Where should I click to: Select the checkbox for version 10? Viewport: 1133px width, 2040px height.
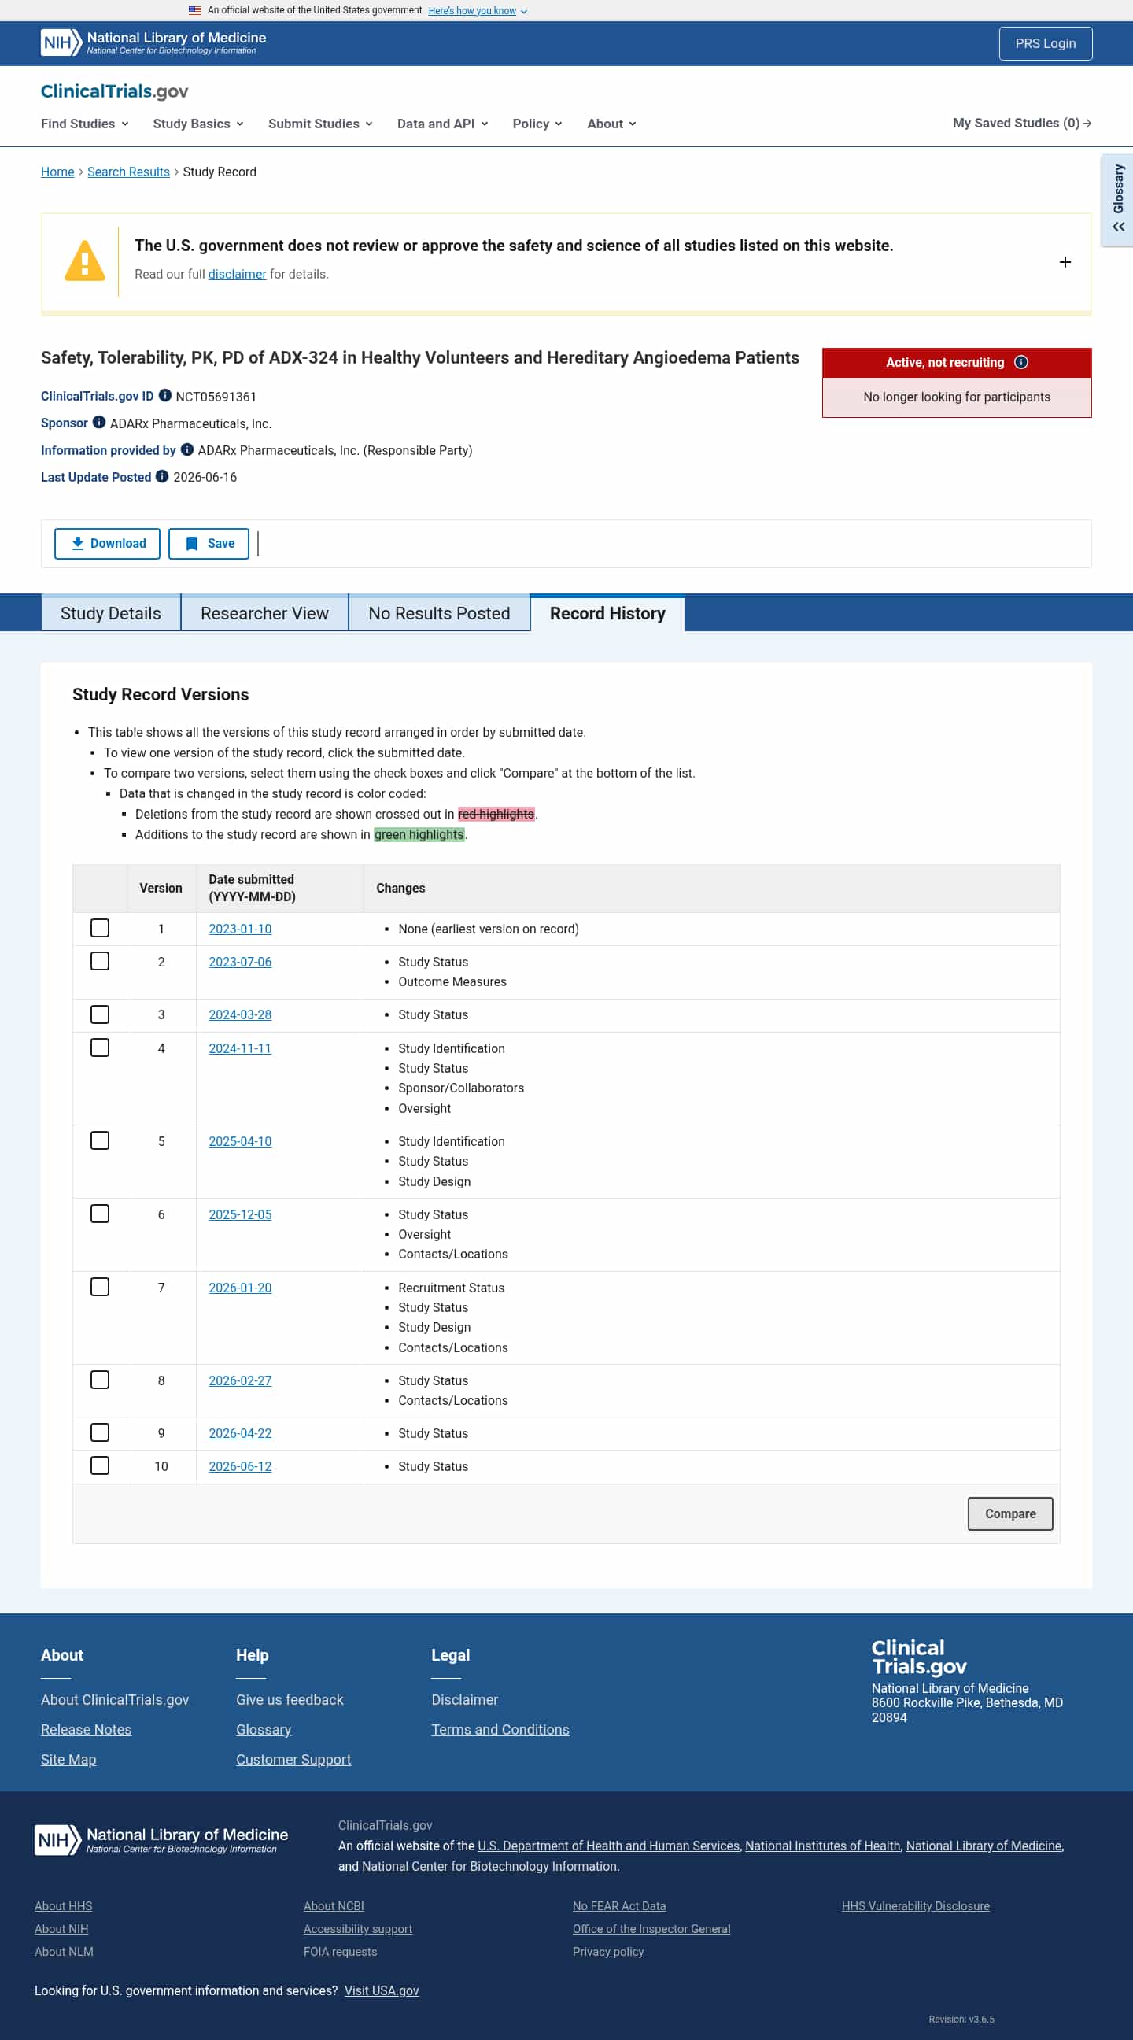(x=100, y=1465)
